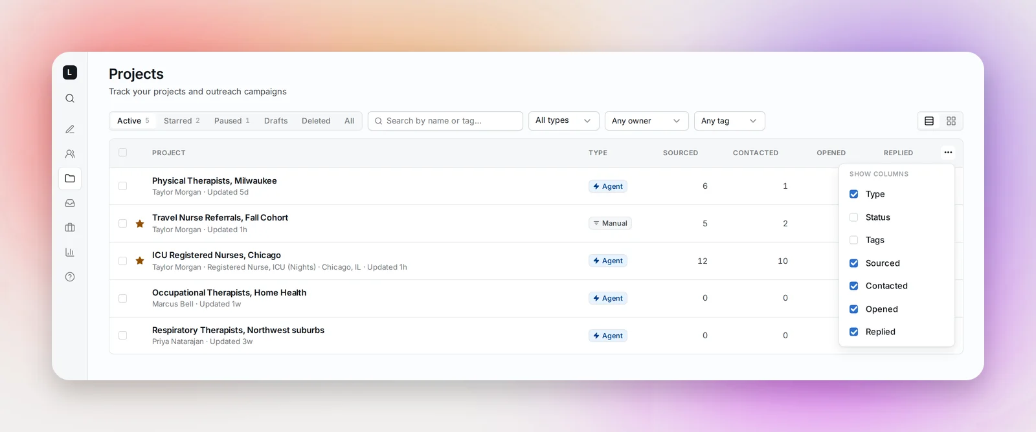Switch to grid view layout
Screen dimensions: 1036x432
(951, 121)
